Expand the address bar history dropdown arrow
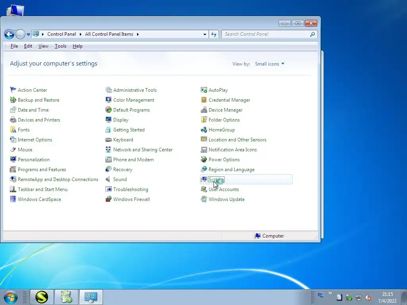The width and height of the screenshot is (407, 305). [x=205, y=34]
